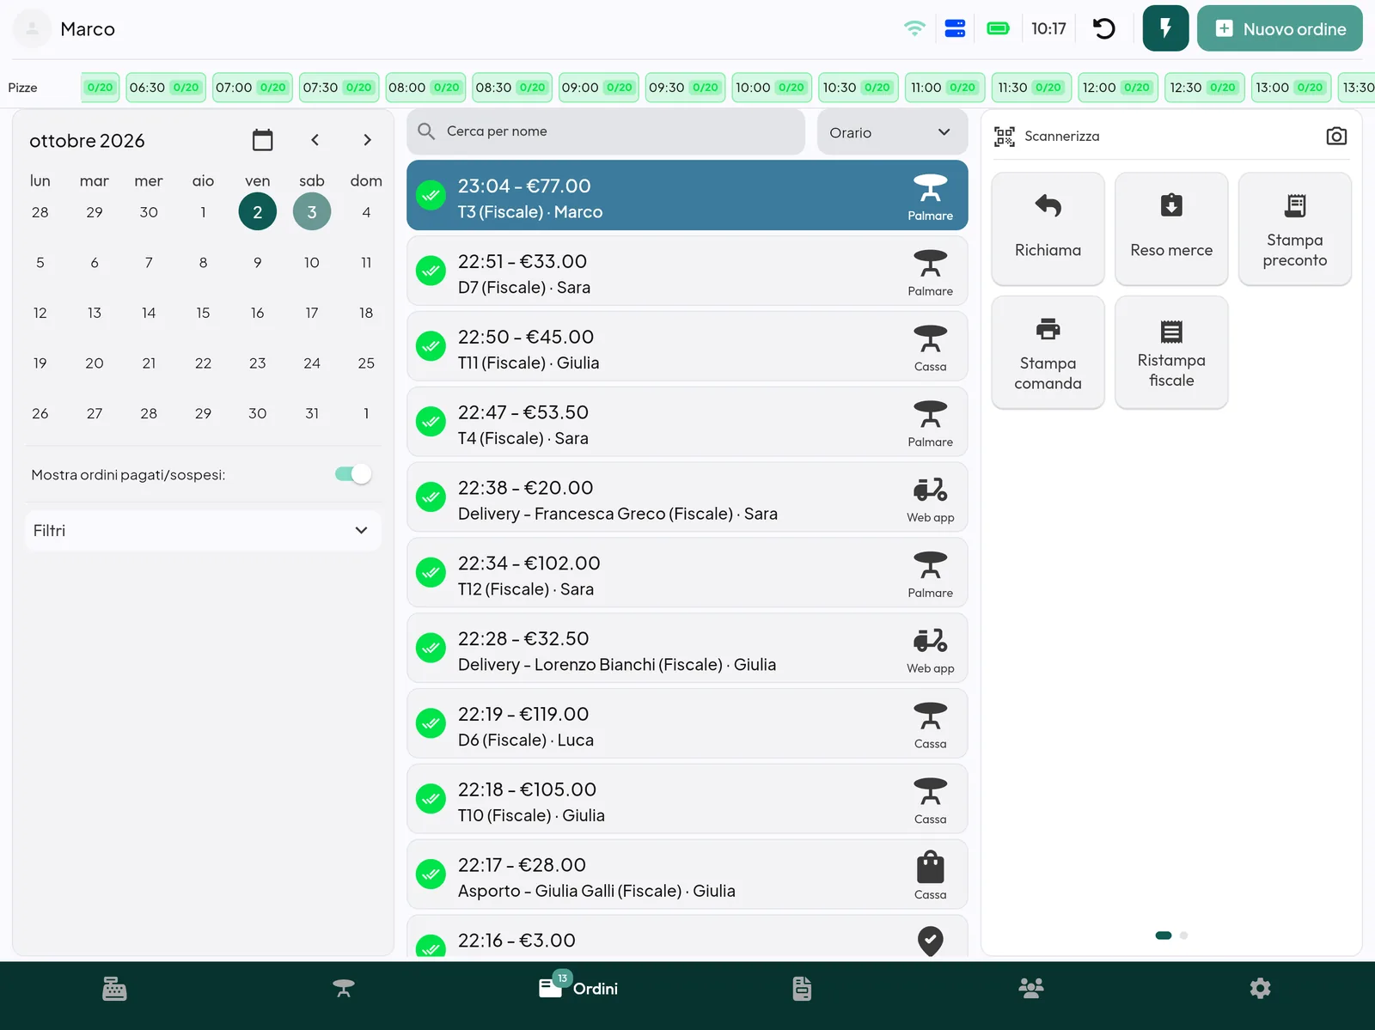Click Stampa comanda button

[x=1048, y=352]
